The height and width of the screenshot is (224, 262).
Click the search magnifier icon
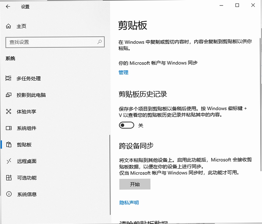99,42
